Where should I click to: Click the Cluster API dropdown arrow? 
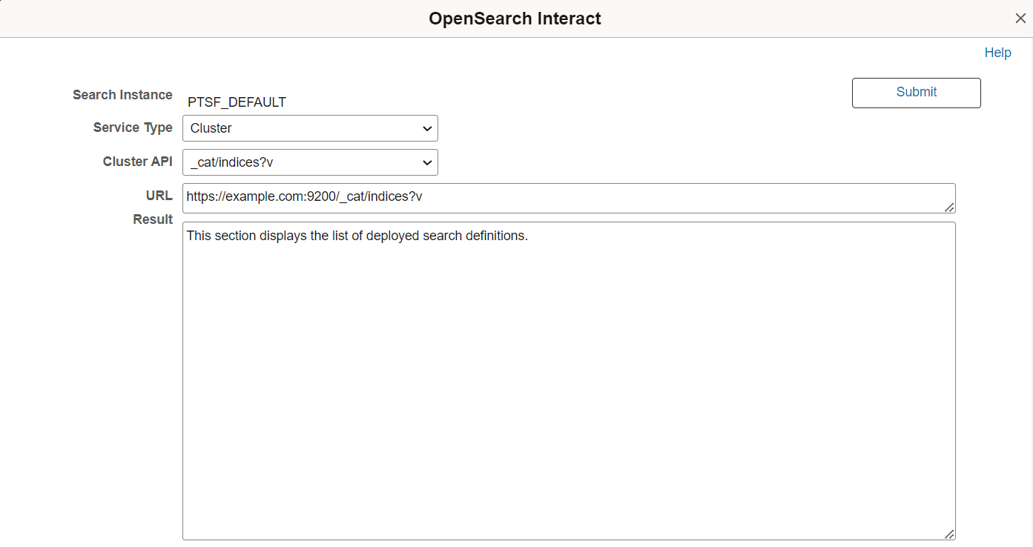tap(427, 162)
